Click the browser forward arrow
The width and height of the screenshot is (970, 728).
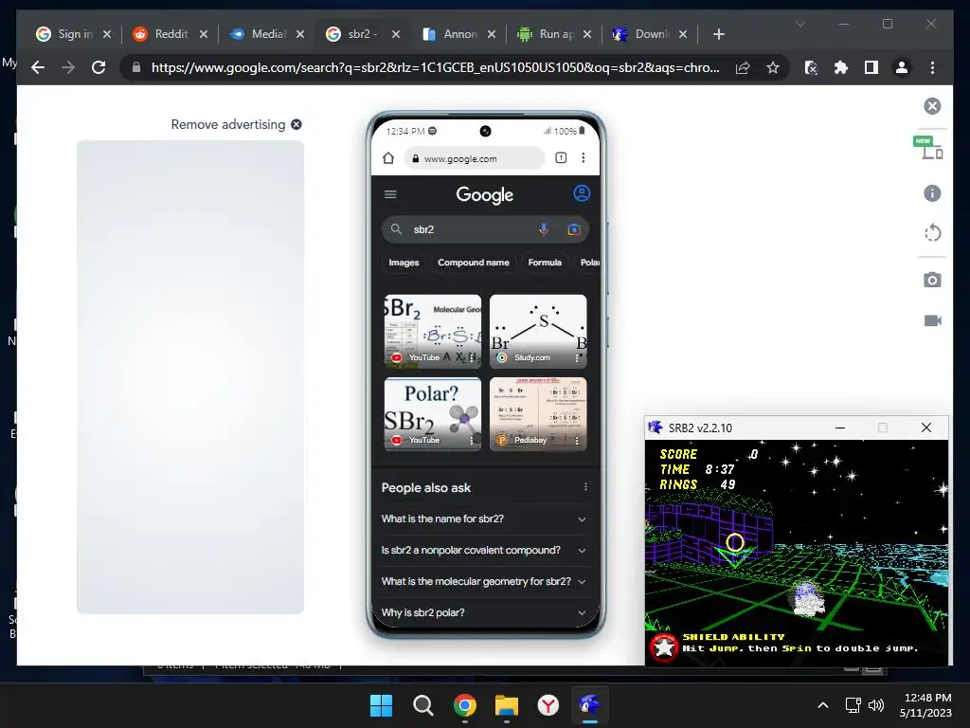coord(68,67)
